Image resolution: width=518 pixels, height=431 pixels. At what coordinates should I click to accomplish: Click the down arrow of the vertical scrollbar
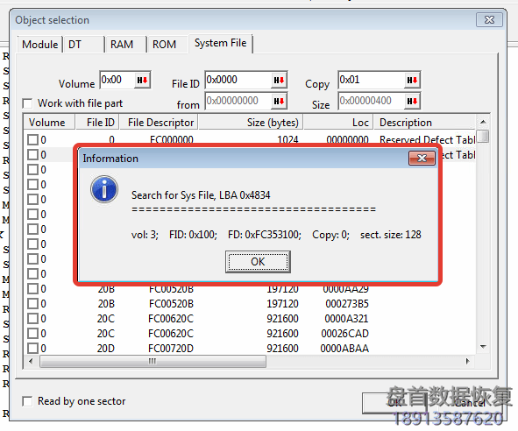(x=483, y=347)
